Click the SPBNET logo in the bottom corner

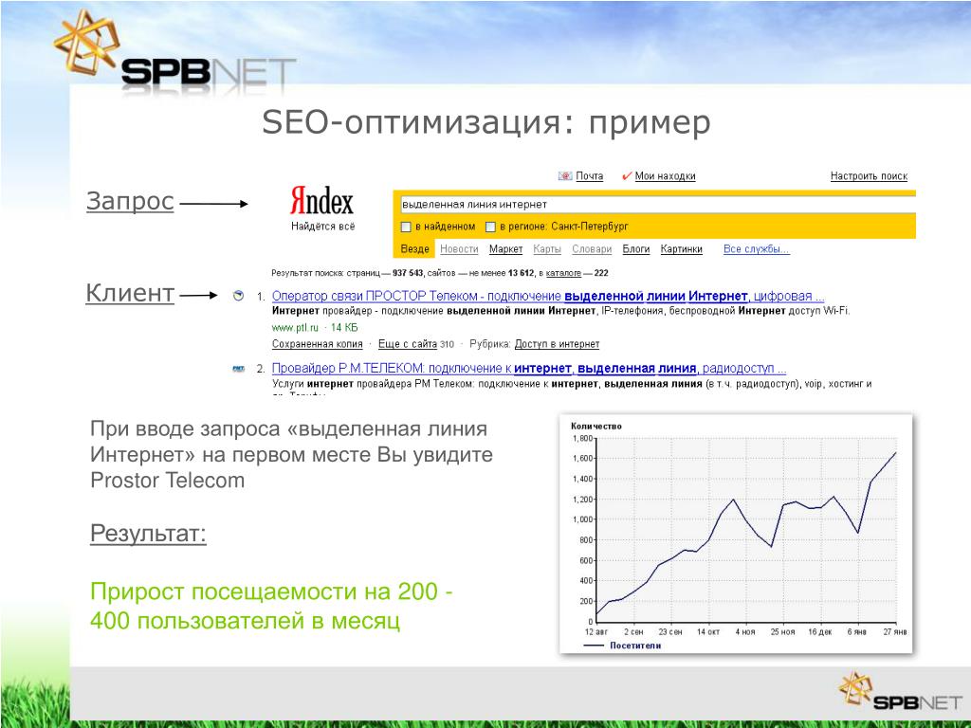click(900, 693)
